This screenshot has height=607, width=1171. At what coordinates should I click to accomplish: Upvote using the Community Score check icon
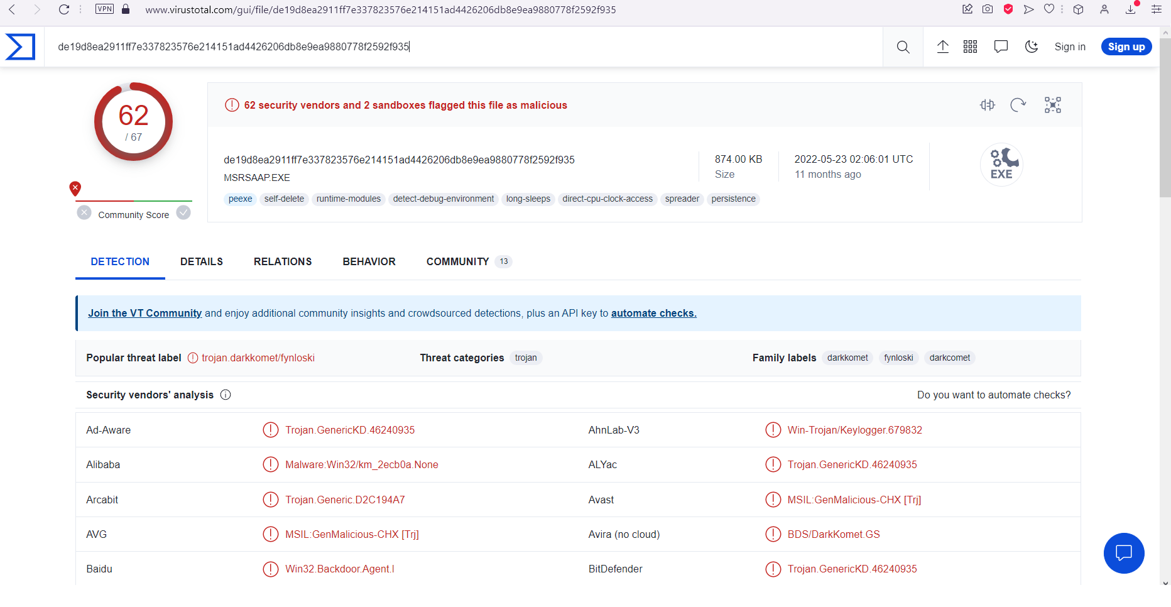point(183,212)
